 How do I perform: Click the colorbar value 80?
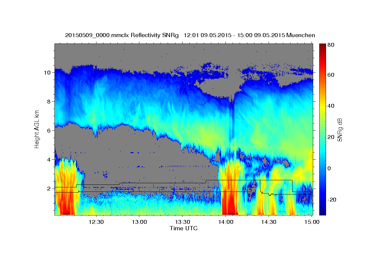331,45
